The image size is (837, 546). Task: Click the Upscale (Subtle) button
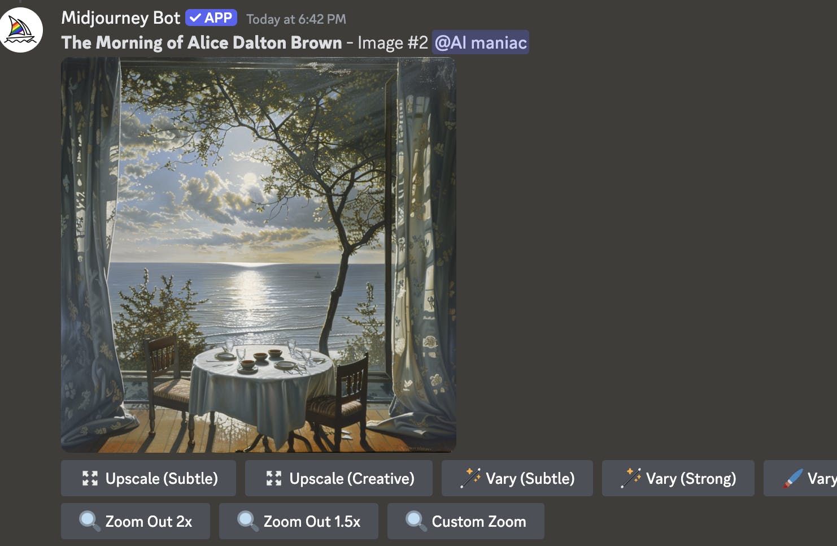coord(149,478)
